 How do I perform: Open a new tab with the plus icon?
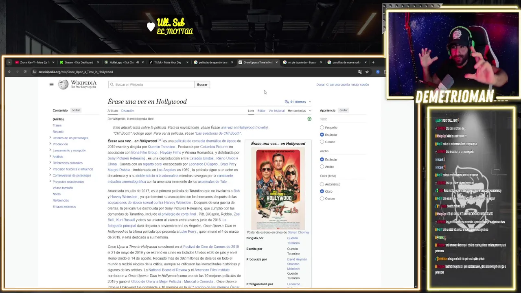click(373, 62)
